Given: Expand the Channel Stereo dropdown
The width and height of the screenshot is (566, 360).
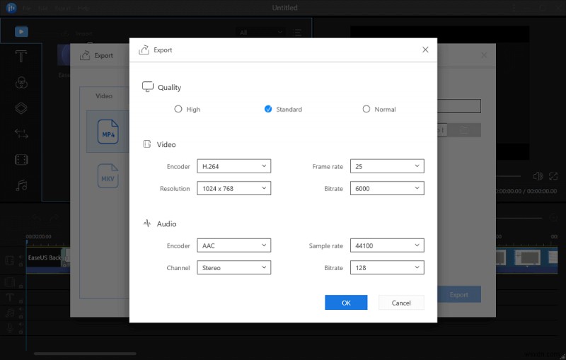Looking at the screenshot, I should tap(234, 267).
